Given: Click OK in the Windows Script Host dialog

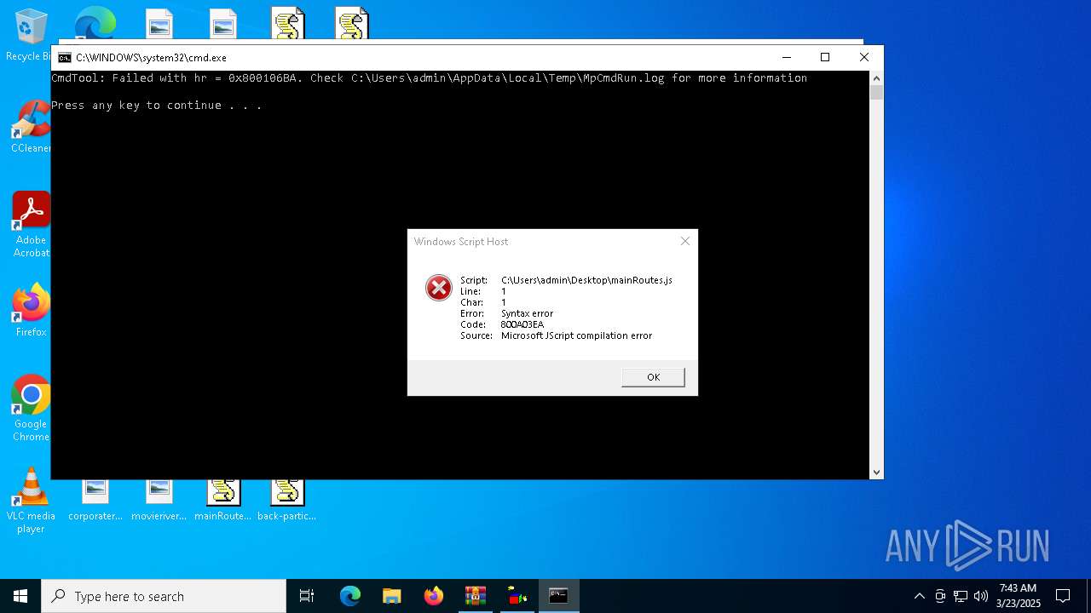Looking at the screenshot, I should (653, 377).
